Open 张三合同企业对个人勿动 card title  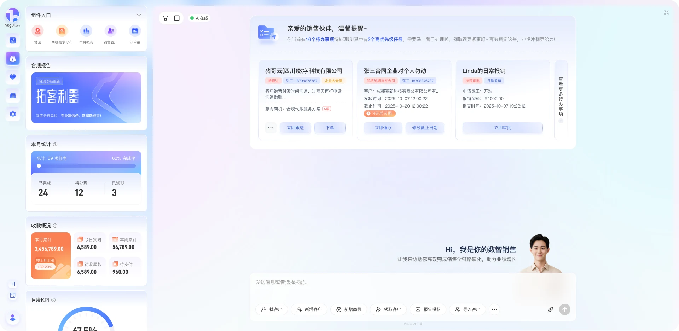tap(395, 71)
